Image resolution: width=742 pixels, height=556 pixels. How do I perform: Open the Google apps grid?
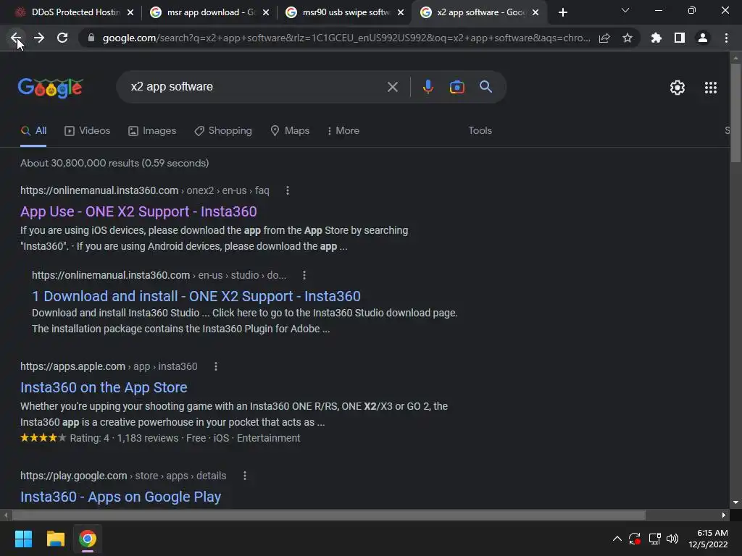711,88
